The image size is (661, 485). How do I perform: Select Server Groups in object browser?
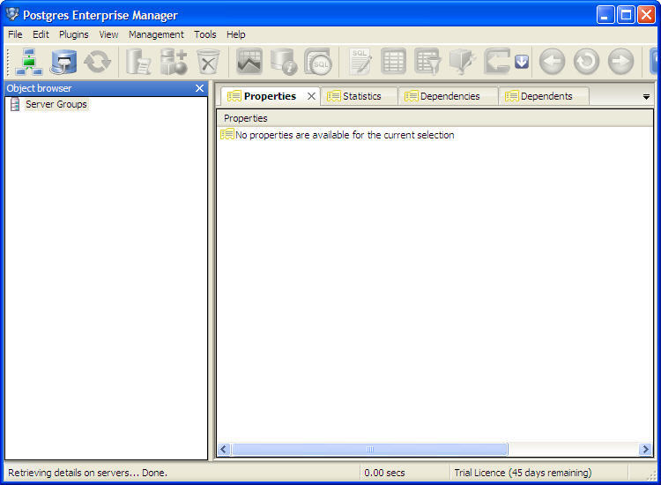click(56, 104)
